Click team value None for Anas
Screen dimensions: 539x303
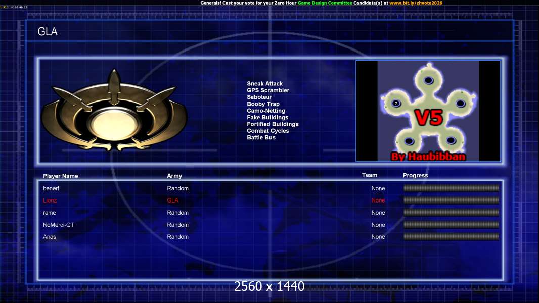tap(378, 237)
